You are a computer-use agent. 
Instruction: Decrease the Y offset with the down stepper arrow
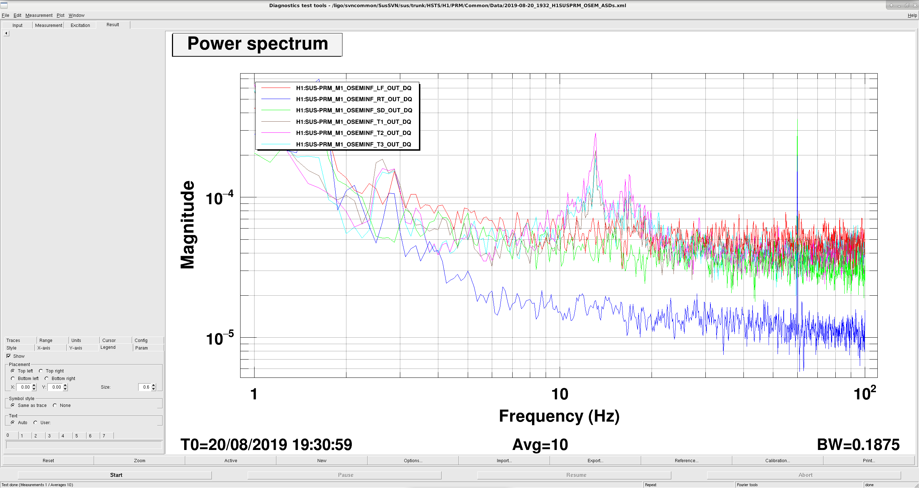point(65,389)
